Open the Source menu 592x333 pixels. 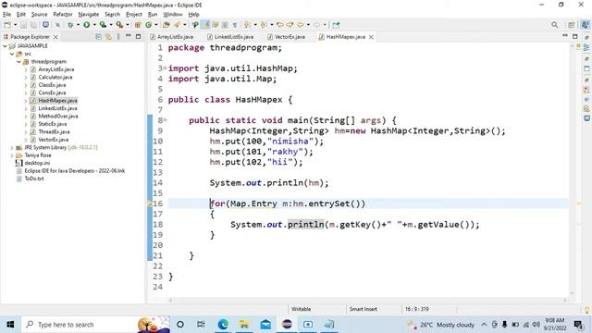pos(39,15)
